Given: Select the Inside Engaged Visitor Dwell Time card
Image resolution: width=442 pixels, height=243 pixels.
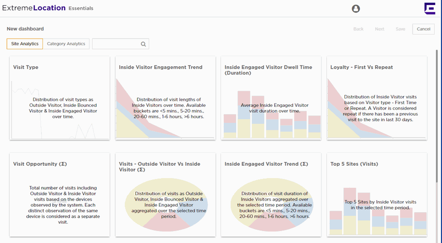Looking at the screenshot, I should point(271,98).
